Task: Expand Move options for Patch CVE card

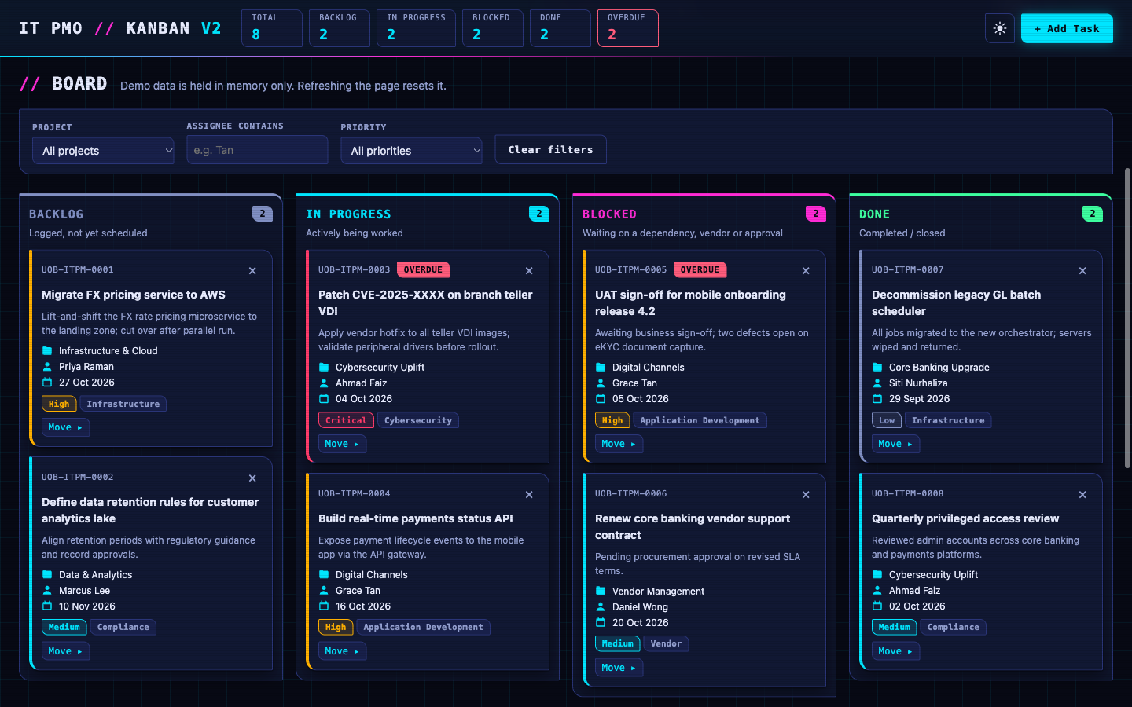Action: click(342, 444)
